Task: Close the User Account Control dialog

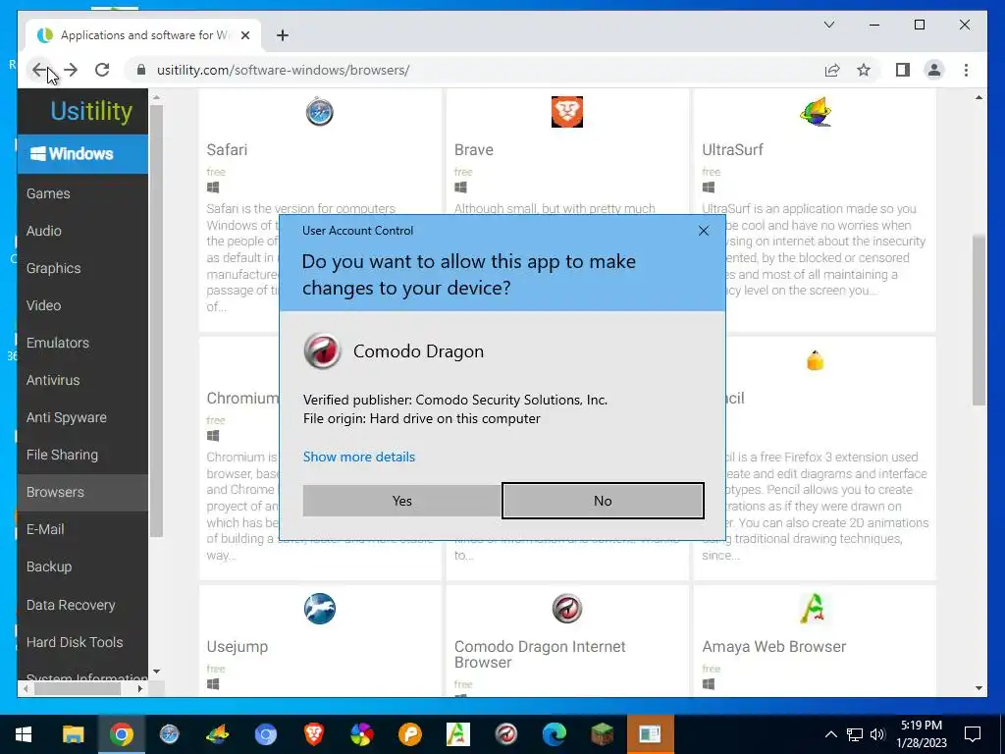Action: pos(703,231)
